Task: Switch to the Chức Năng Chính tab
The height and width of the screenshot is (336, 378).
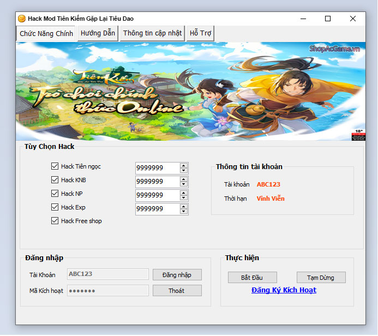Action: (x=46, y=33)
